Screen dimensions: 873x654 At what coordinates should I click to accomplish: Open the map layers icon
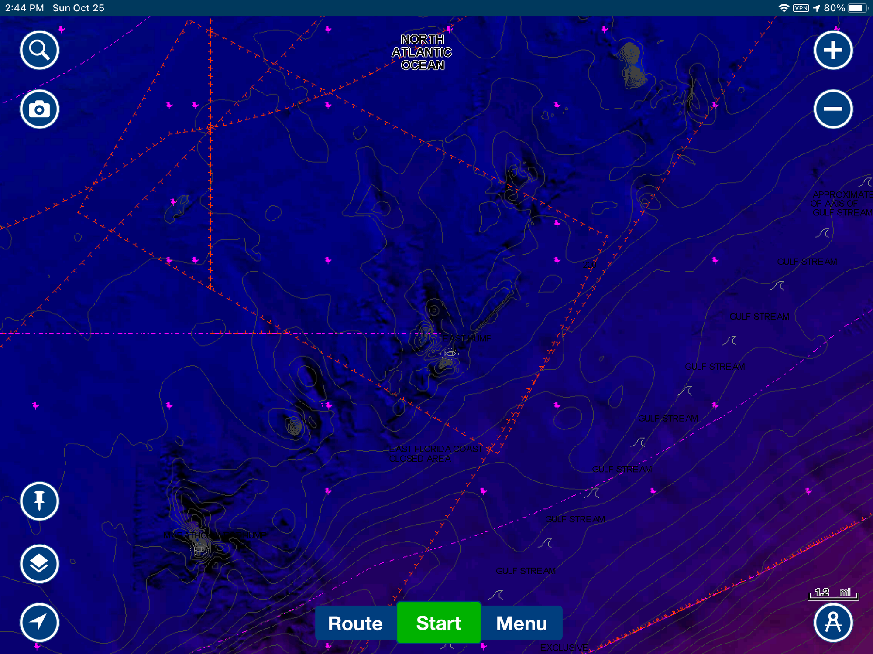(39, 563)
